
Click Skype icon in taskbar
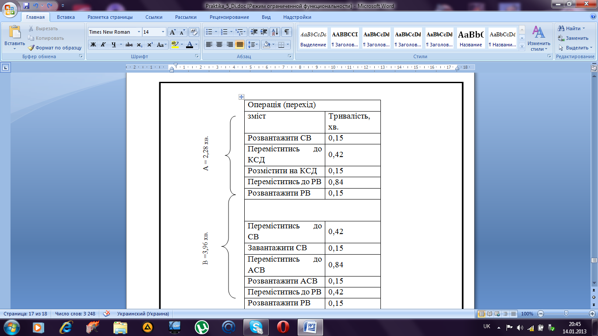[256, 327]
